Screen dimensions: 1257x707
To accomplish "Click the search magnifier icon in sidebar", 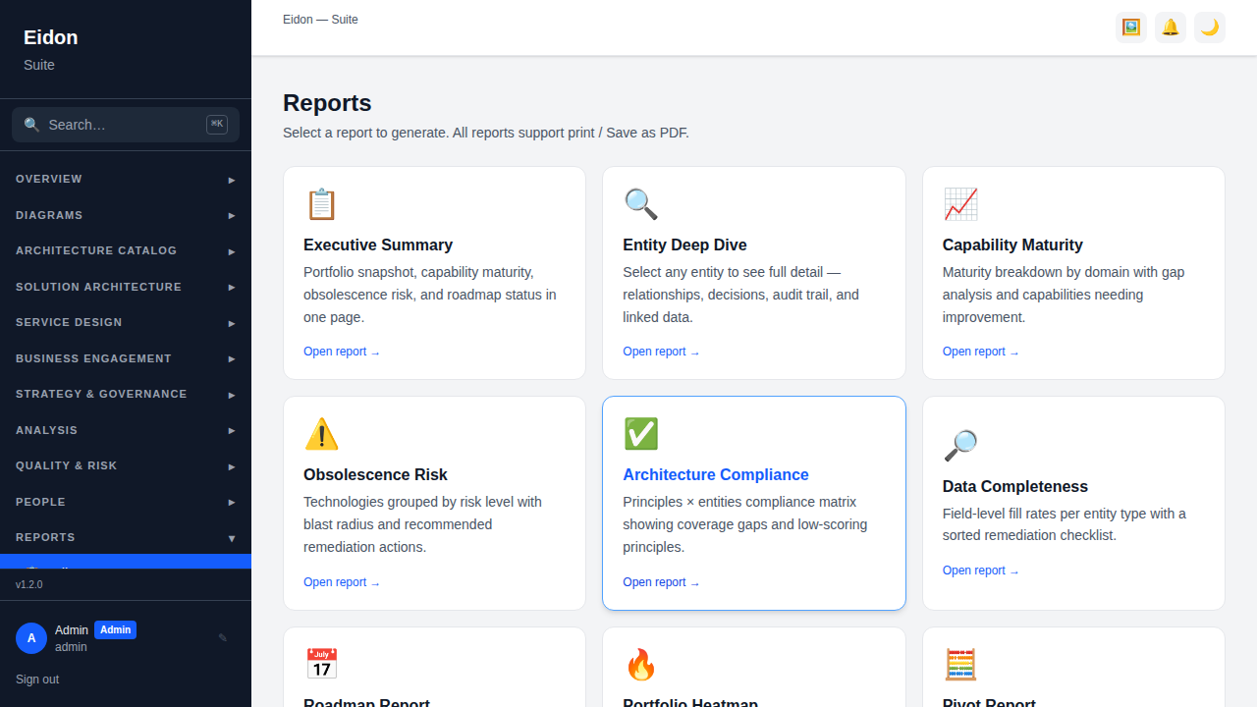I will (32, 125).
